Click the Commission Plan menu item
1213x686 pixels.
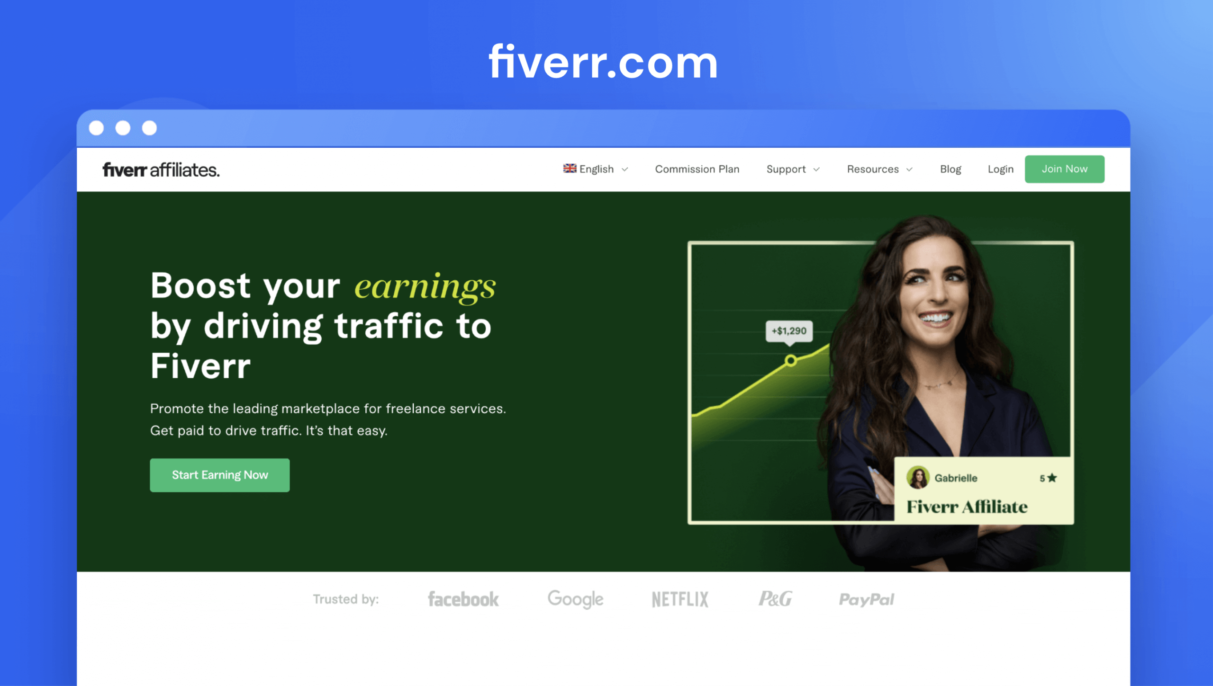(697, 169)
